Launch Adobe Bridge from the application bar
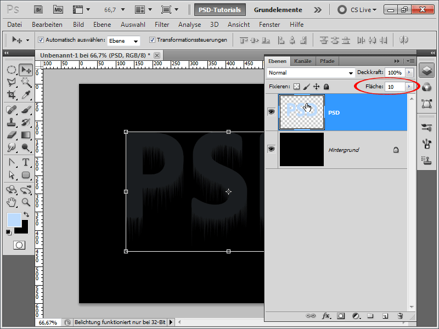Viewport: 439px width, 329px height. [38, 10]
